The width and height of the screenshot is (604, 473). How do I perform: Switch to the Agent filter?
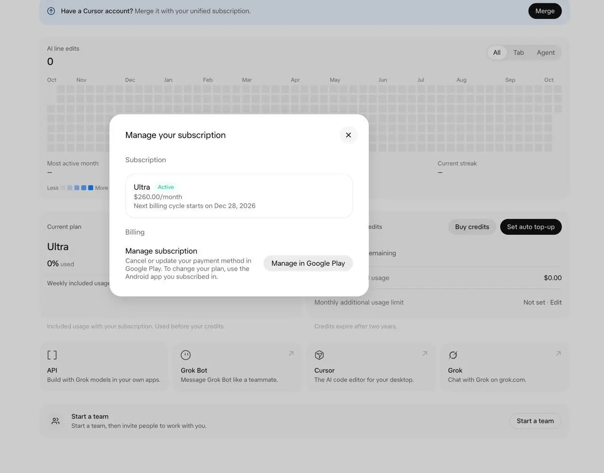click(x=545, y=52)
